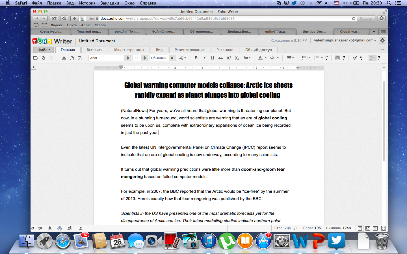Apply subscript X₂ formatting
Viewport: 407px width, 254px height.
click(237, 58)
